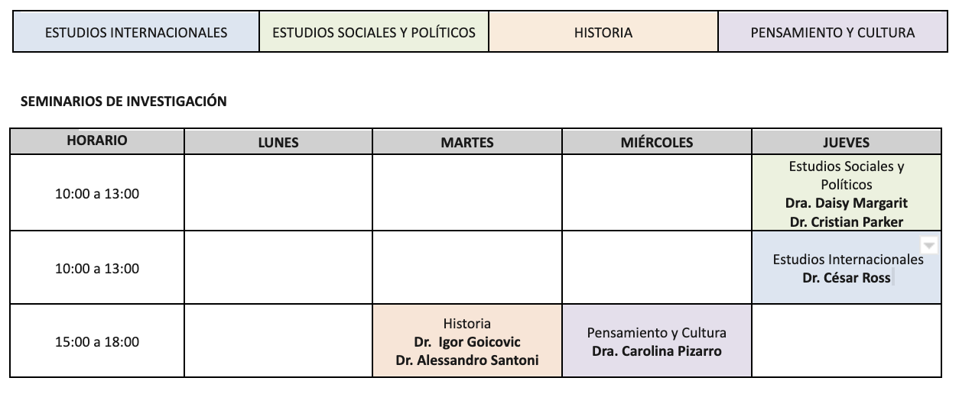Click the Estudios Internacionales legend box

tap(136, 32)
